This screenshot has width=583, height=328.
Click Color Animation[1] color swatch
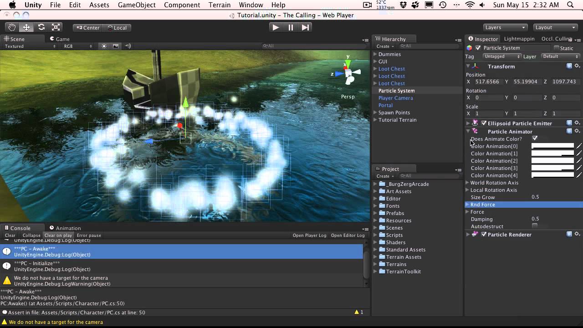coord(553,154)
